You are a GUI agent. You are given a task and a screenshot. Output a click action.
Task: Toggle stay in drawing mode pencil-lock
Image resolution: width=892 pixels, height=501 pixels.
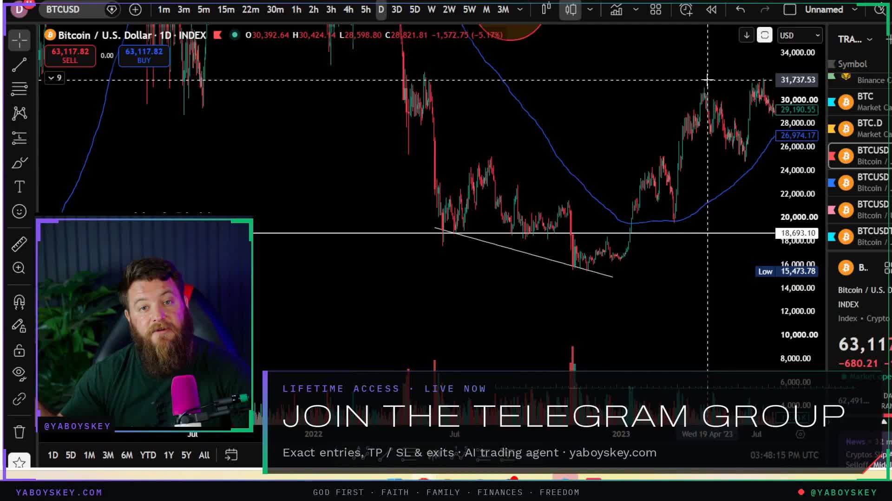(19, 326)
